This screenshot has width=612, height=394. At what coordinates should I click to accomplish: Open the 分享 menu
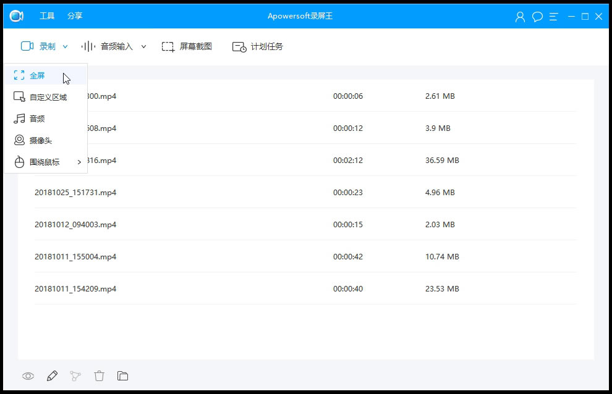tap(75, 17)
